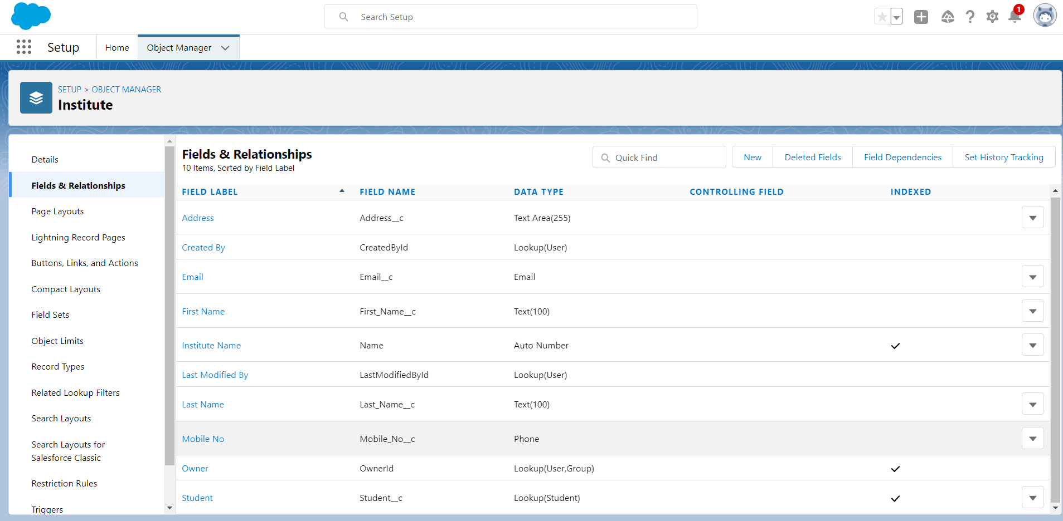Open the Institute Name field link
The height and width of the screenshot is (521, 1063).
[211, 346]
